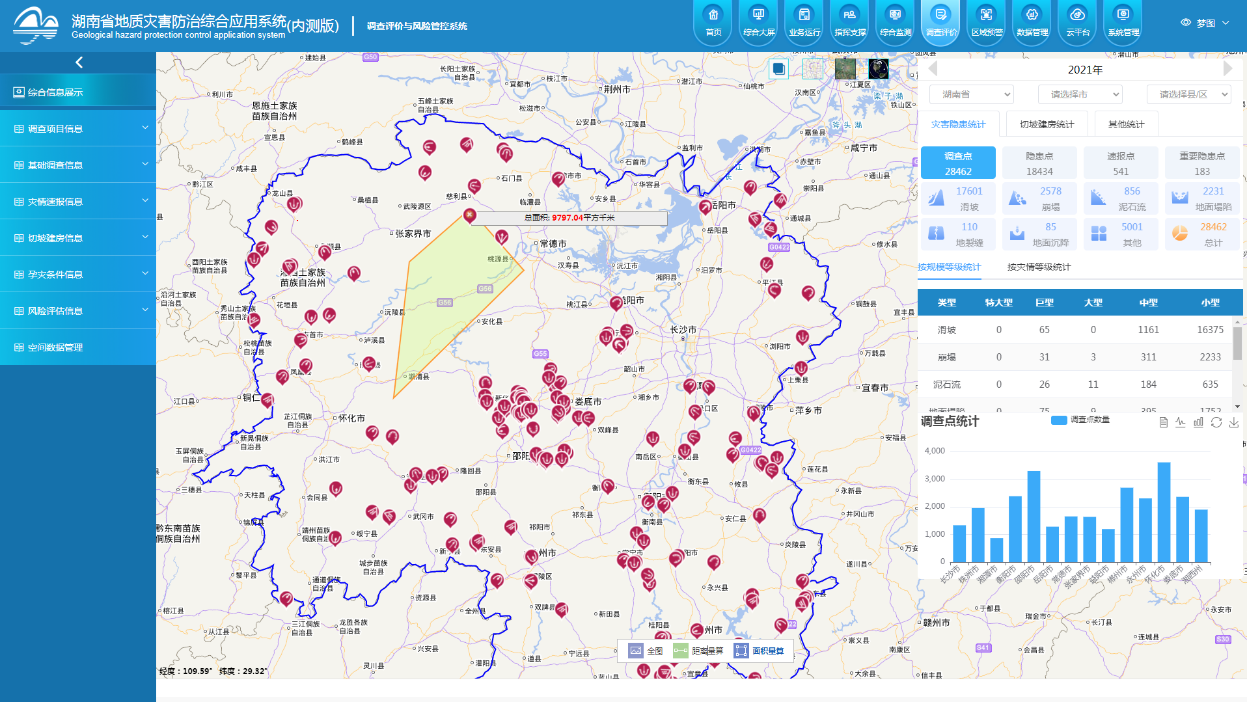Click the 隐患点 18434 statistic button
The width and height of the screenshot is (1247, 702).
pyautogui.click(x=1039, y=163)
